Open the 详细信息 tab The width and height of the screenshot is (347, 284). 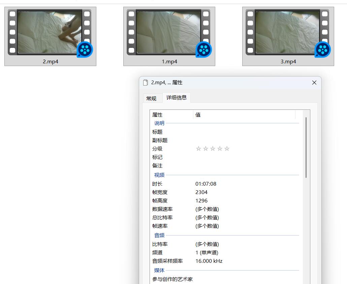[x=177, y=98]
